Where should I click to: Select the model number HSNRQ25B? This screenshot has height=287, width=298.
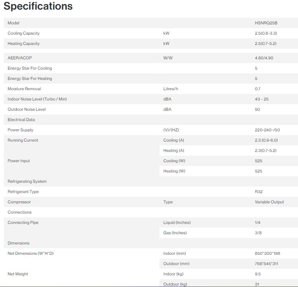266,23
